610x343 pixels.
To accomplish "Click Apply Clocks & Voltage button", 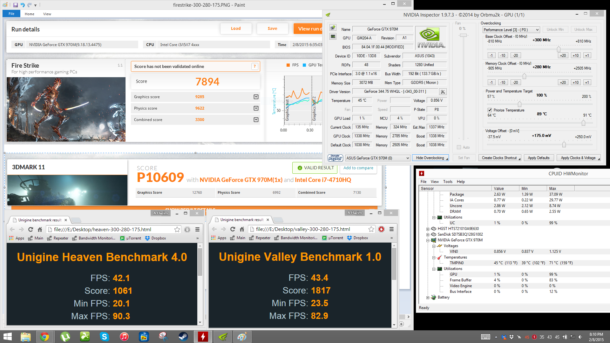I will coord(578,158).
